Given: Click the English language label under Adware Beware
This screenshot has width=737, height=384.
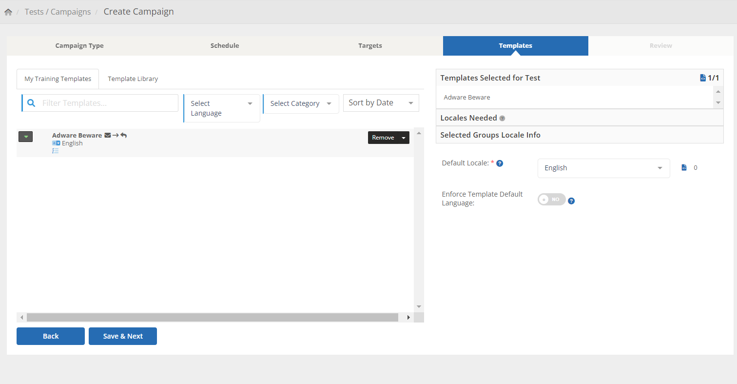Looking at the screenshot, I should coord(72,143).
